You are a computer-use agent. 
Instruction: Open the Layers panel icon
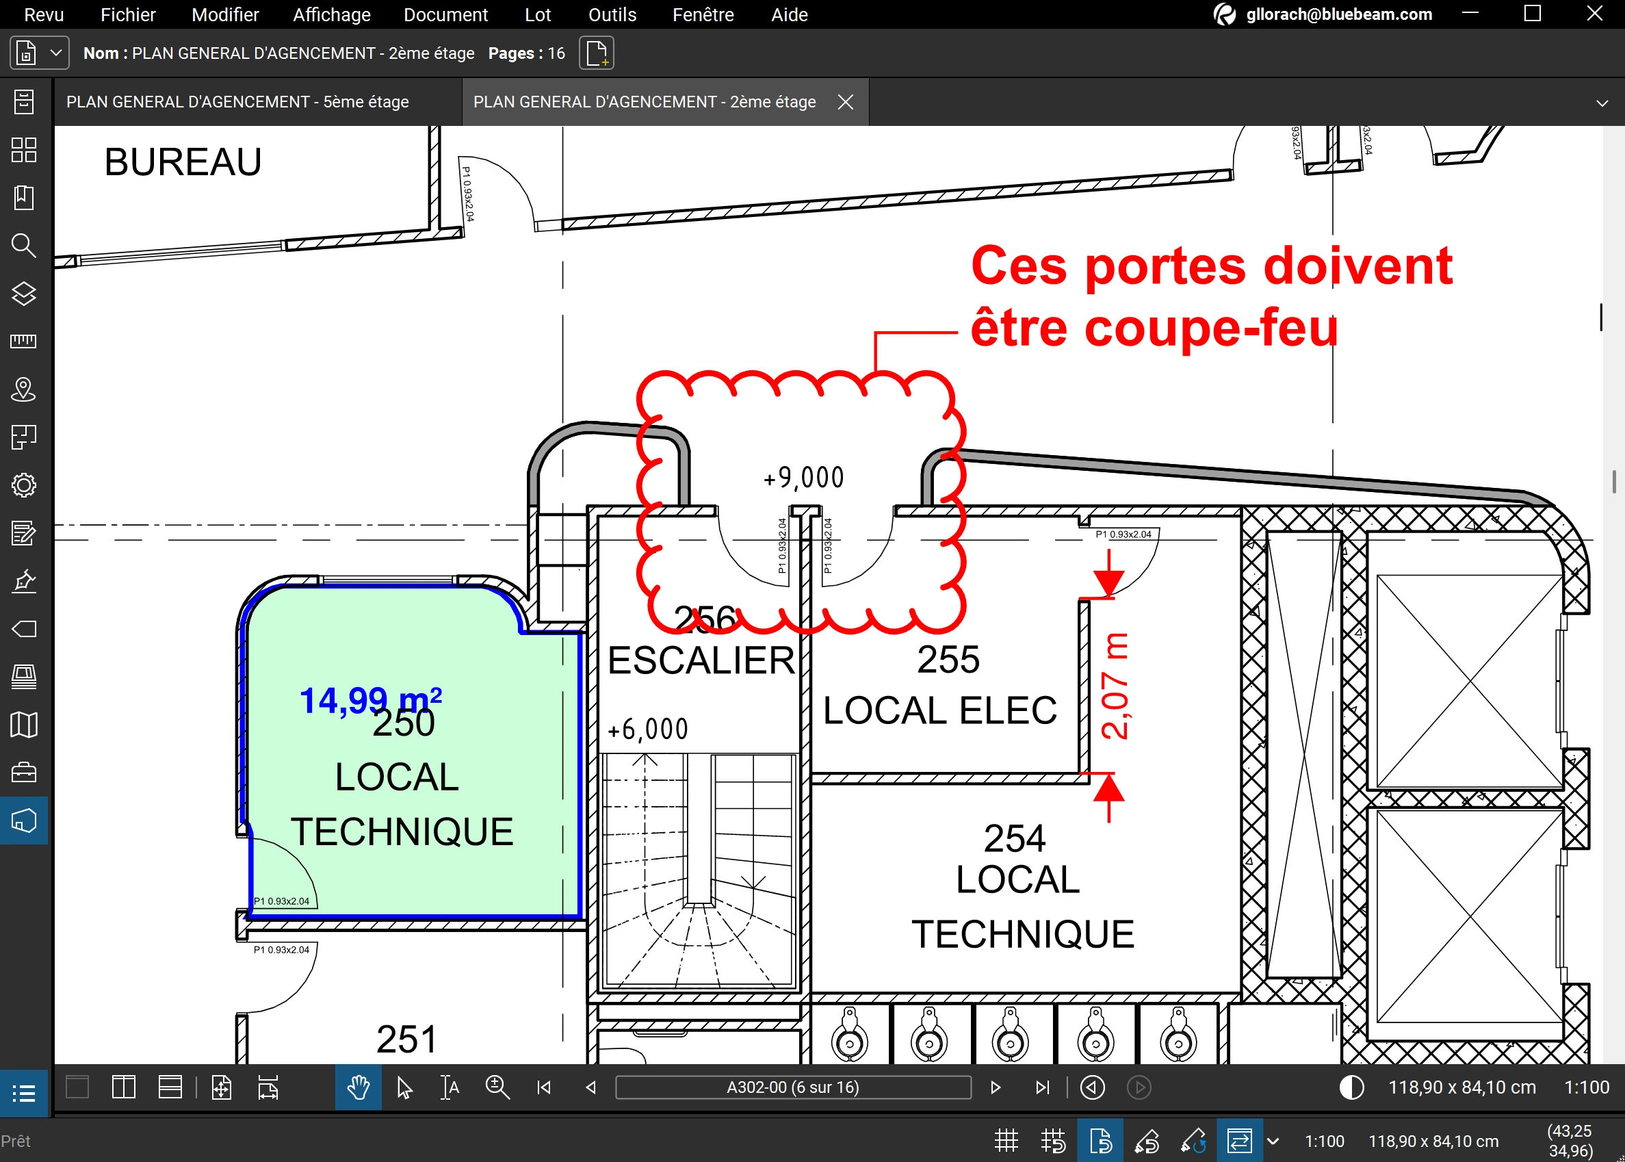(x=23, y=294)
